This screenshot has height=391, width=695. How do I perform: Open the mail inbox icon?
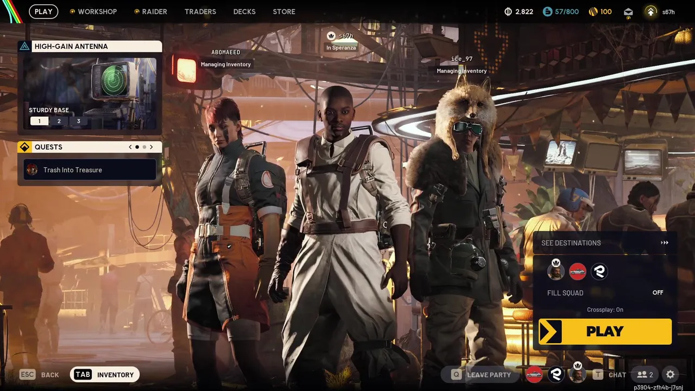pyautogui.click(x=628, y=11)
